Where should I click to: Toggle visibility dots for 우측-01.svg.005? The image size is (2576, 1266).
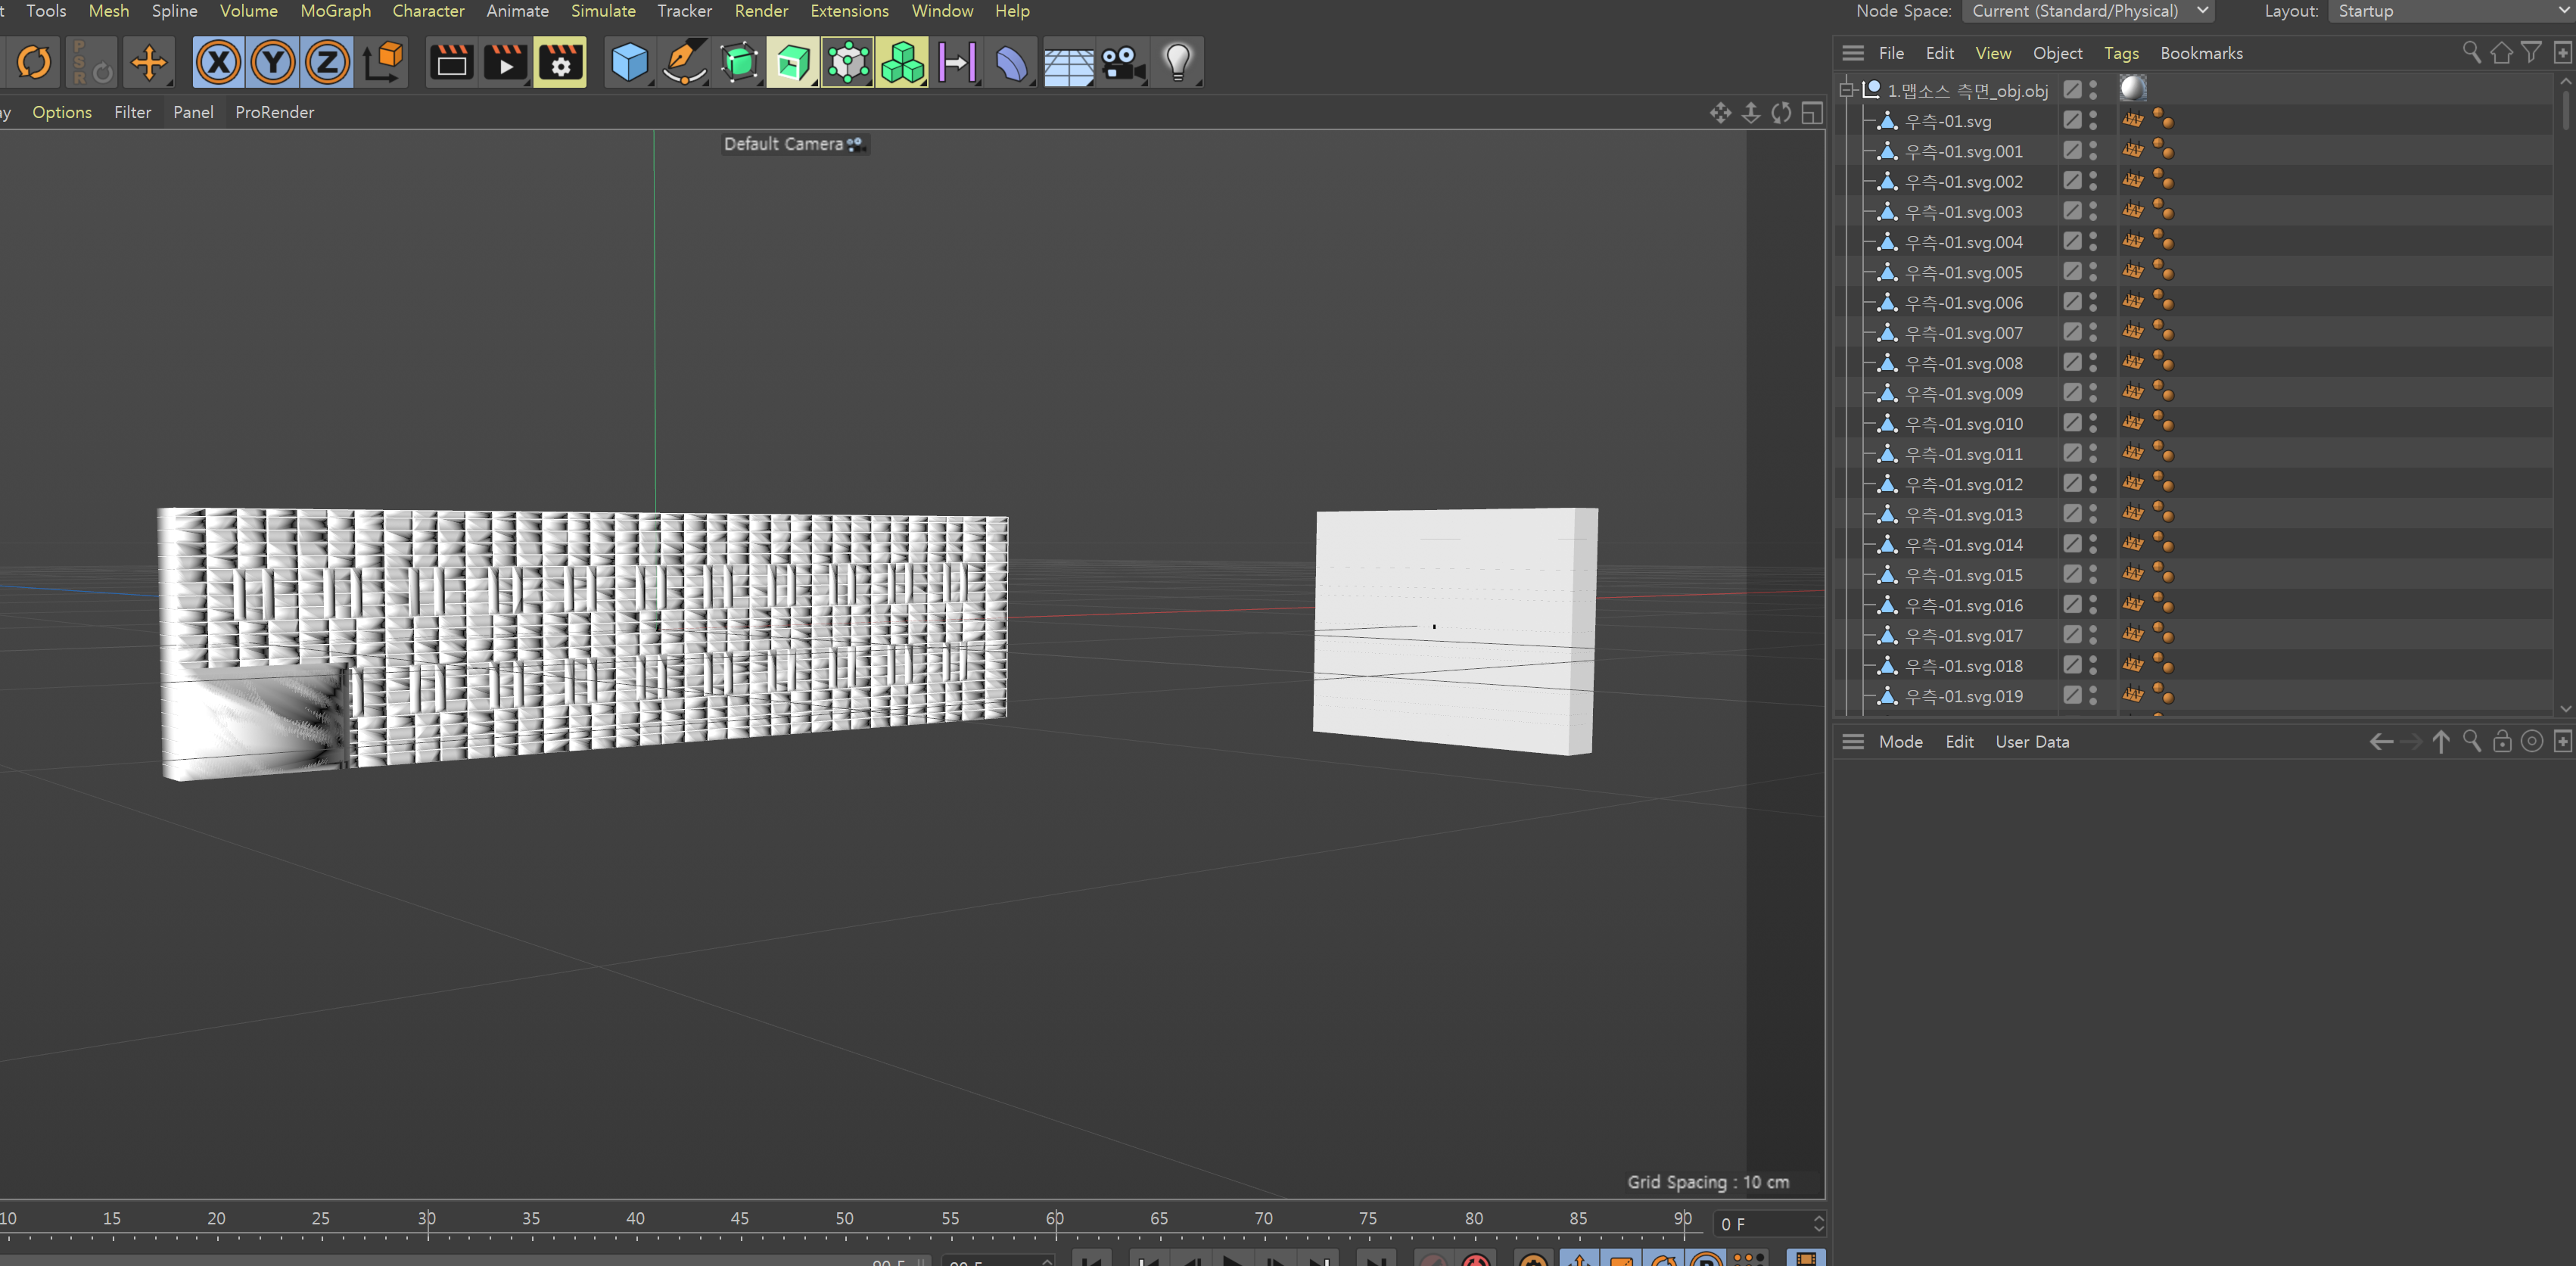point(2093,272)
